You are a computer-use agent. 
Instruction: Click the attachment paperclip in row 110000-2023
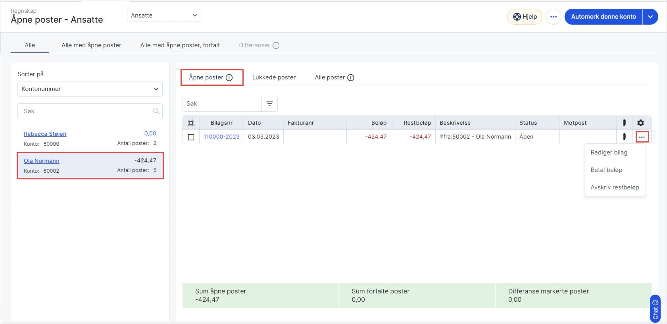click(624, 137)
